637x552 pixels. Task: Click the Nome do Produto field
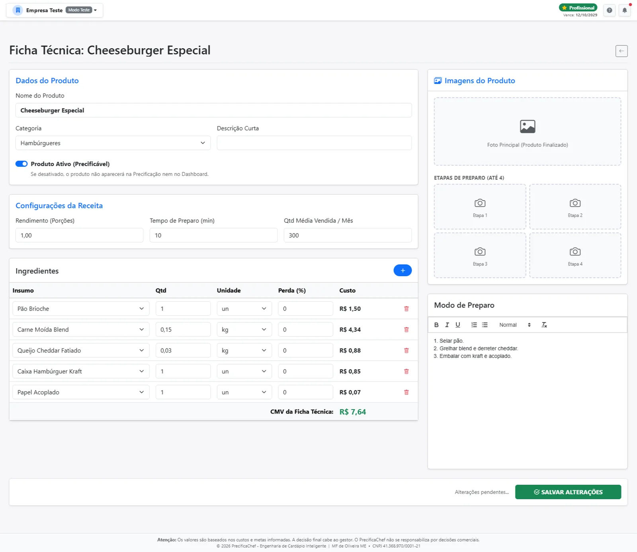click(213, 110)
